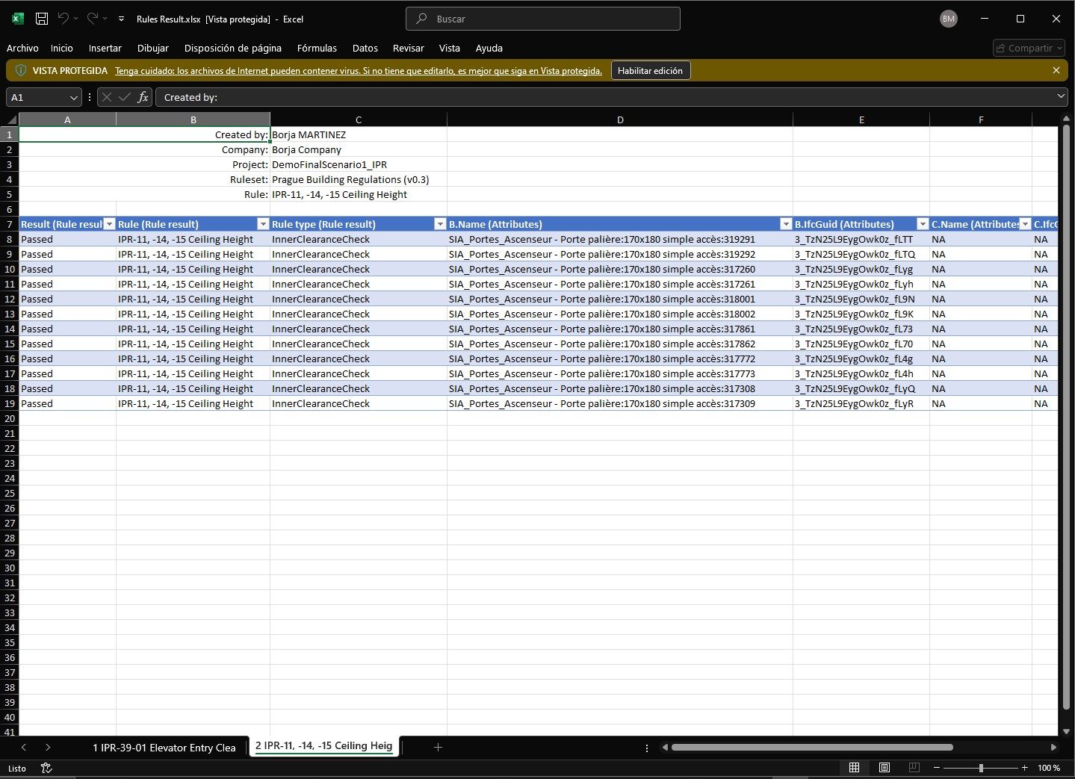Click the Compartir share button

(x=1029, y=48)
